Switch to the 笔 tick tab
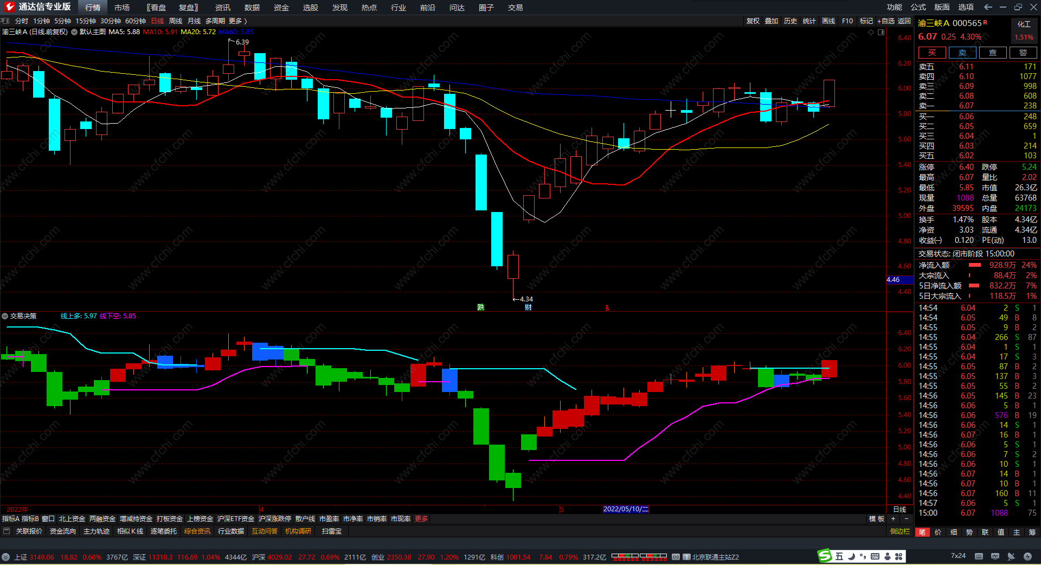 coord(922,532)
